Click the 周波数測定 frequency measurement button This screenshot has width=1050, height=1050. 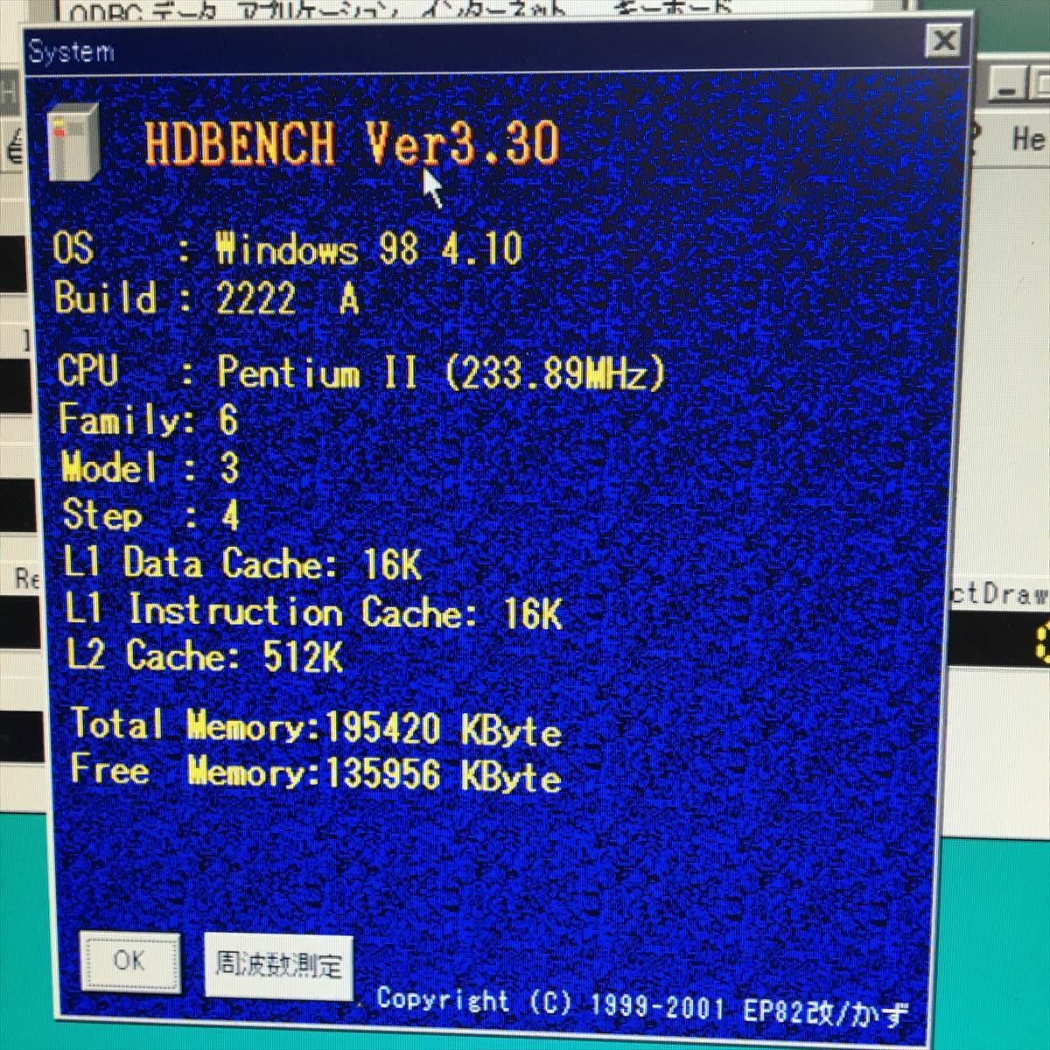[x=279, y=965]
